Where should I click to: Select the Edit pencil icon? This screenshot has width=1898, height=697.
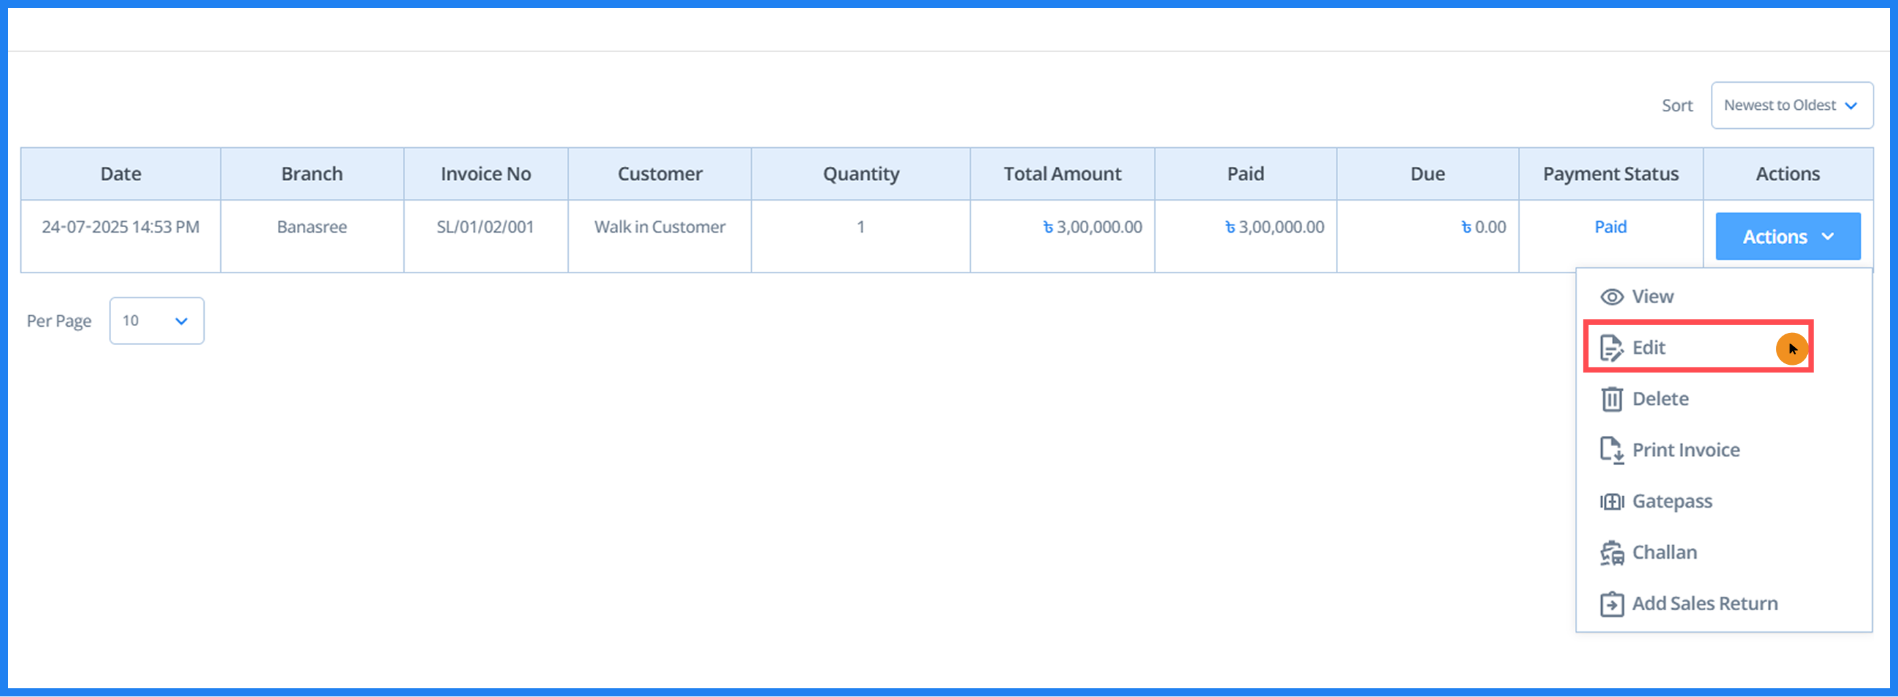[1611, 347]
